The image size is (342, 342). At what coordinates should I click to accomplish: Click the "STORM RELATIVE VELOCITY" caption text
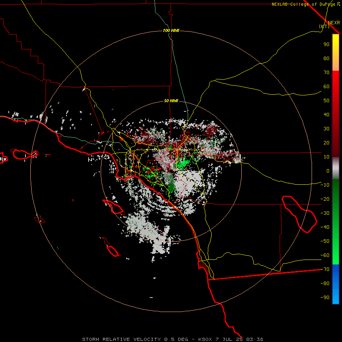click(121, 339)
